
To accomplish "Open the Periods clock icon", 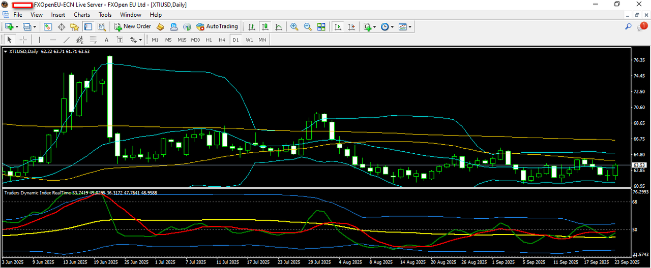I will 384,26.
